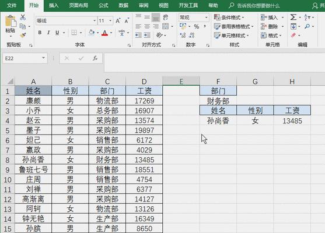Viewport: 325px width, 233px height.
Task: Click decrease indent icon
Action: click(x=138, y=35)
